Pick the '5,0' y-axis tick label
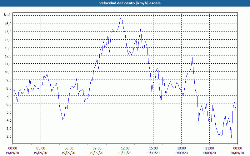The image size is (250, 156). click(9, 112)
